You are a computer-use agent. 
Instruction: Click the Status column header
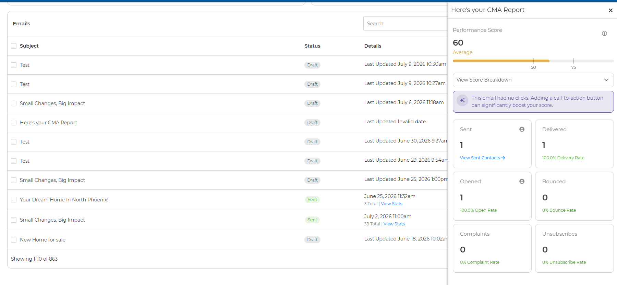click(x=312, y=46)
